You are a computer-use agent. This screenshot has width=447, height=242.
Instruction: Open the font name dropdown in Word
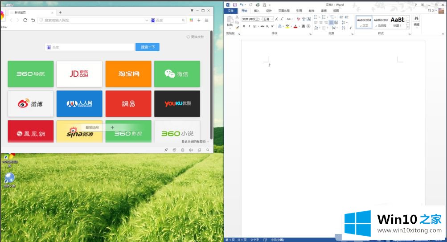[x=261, y=19]
